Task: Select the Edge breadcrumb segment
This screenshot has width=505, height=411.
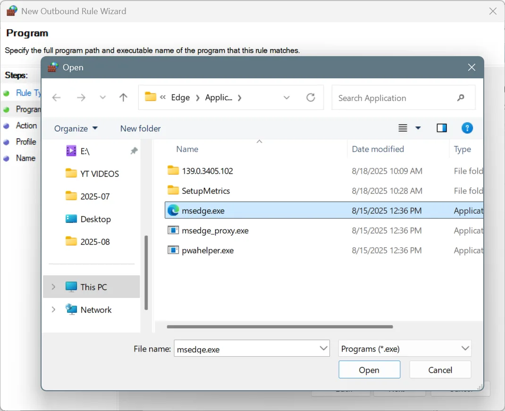Action: tap(180, 97)
